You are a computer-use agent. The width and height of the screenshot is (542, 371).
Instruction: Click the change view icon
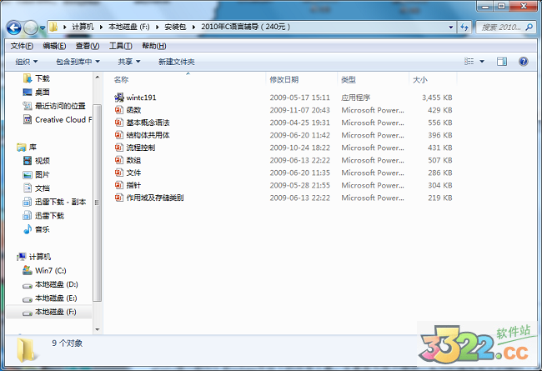(469, 62)
